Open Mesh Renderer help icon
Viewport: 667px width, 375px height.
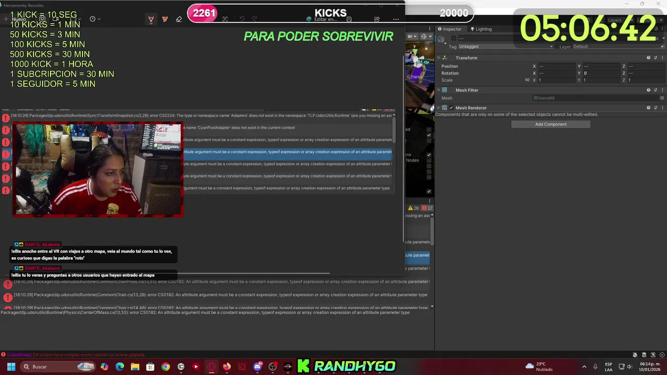(x=649, y=108)
